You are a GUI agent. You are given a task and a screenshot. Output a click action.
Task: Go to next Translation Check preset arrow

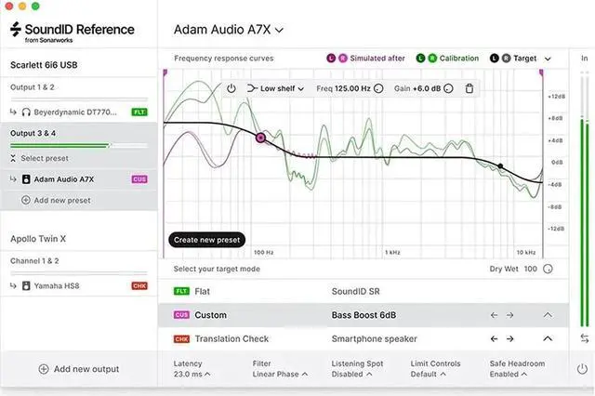510,339
